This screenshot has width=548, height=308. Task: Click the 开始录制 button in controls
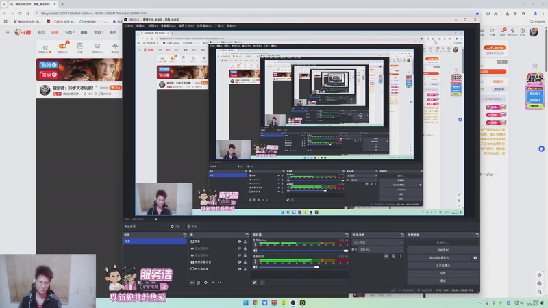pyautogui.click(x=443, y=250)
